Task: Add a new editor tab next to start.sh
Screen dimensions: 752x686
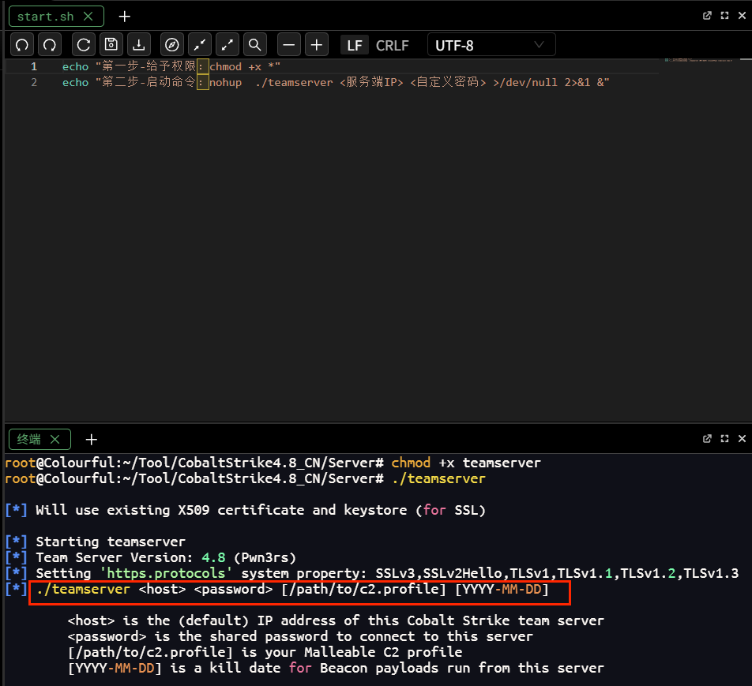Action: coord(125,17)
